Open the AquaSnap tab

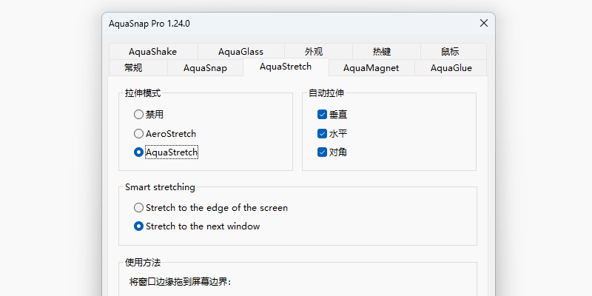205,68
